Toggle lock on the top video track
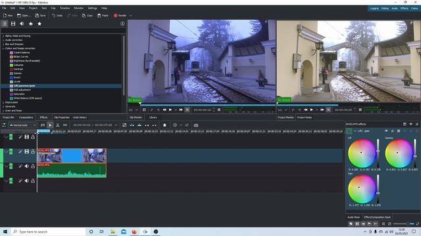421x236 pixels. 33,137
